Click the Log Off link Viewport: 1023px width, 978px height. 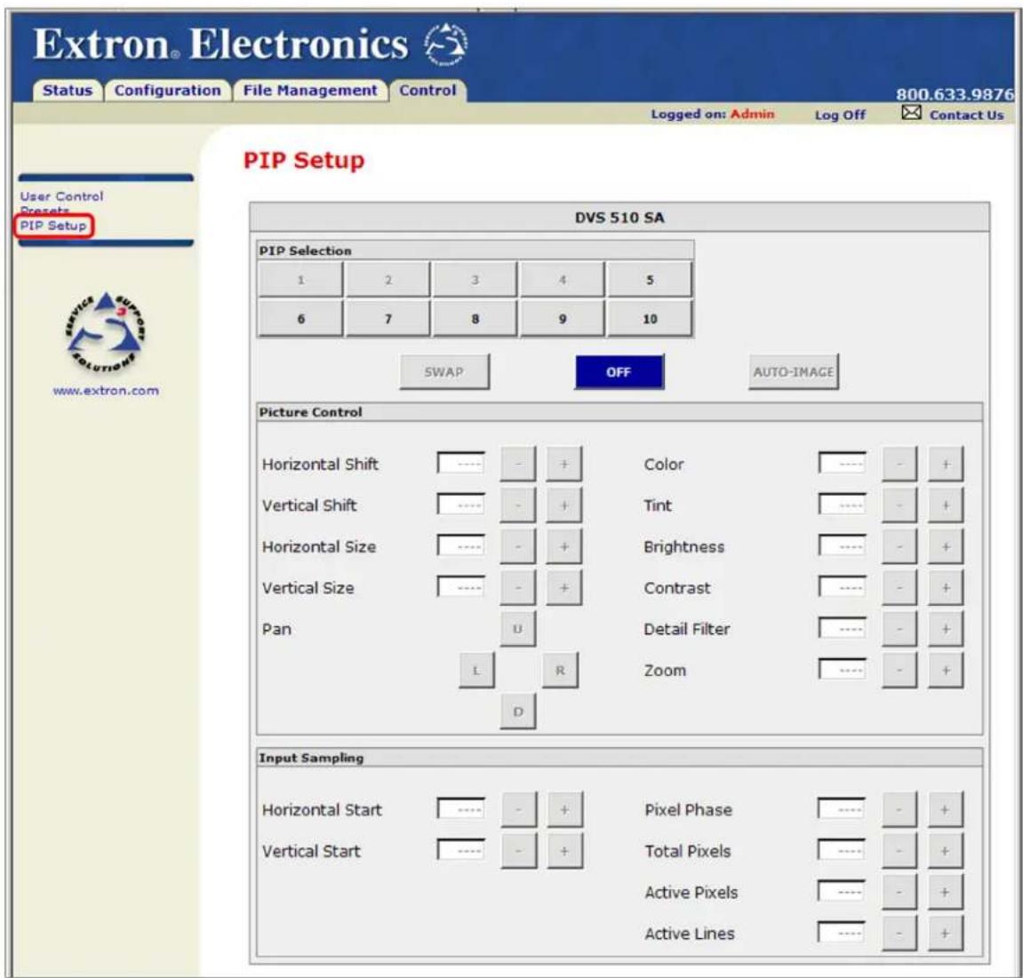pos(840,115)
